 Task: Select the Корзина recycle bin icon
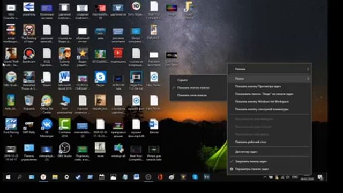(x=29, y=102)
